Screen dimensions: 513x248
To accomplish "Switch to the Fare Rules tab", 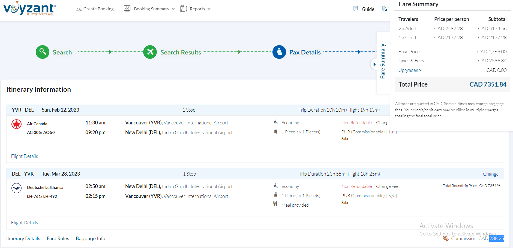I will [x=58, y=238].
